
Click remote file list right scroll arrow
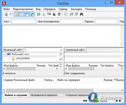[x=122, y=69]
